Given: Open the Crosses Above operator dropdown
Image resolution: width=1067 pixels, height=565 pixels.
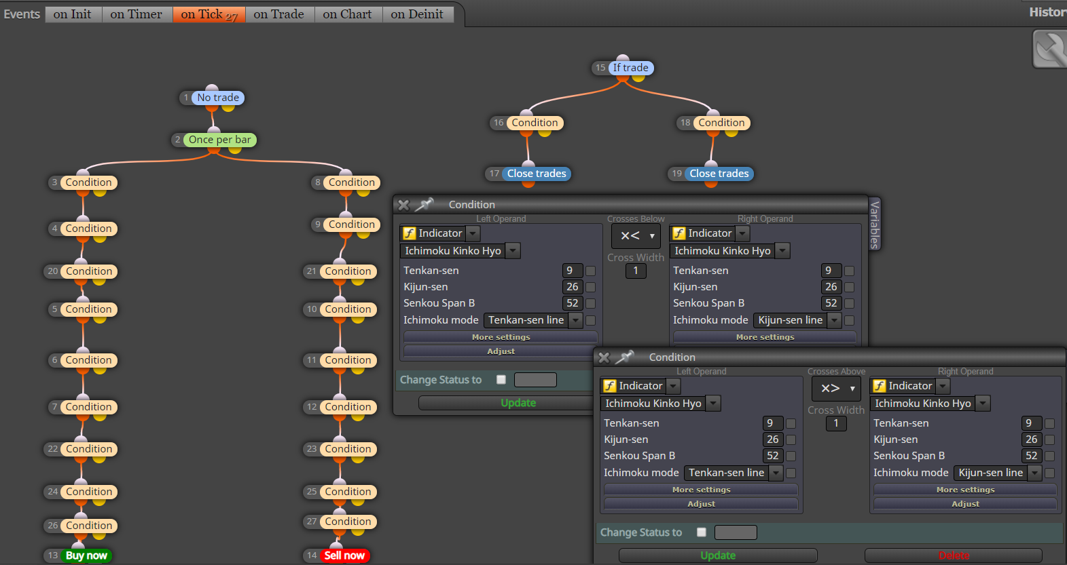Looking at the screenshot, I should 837,388.
